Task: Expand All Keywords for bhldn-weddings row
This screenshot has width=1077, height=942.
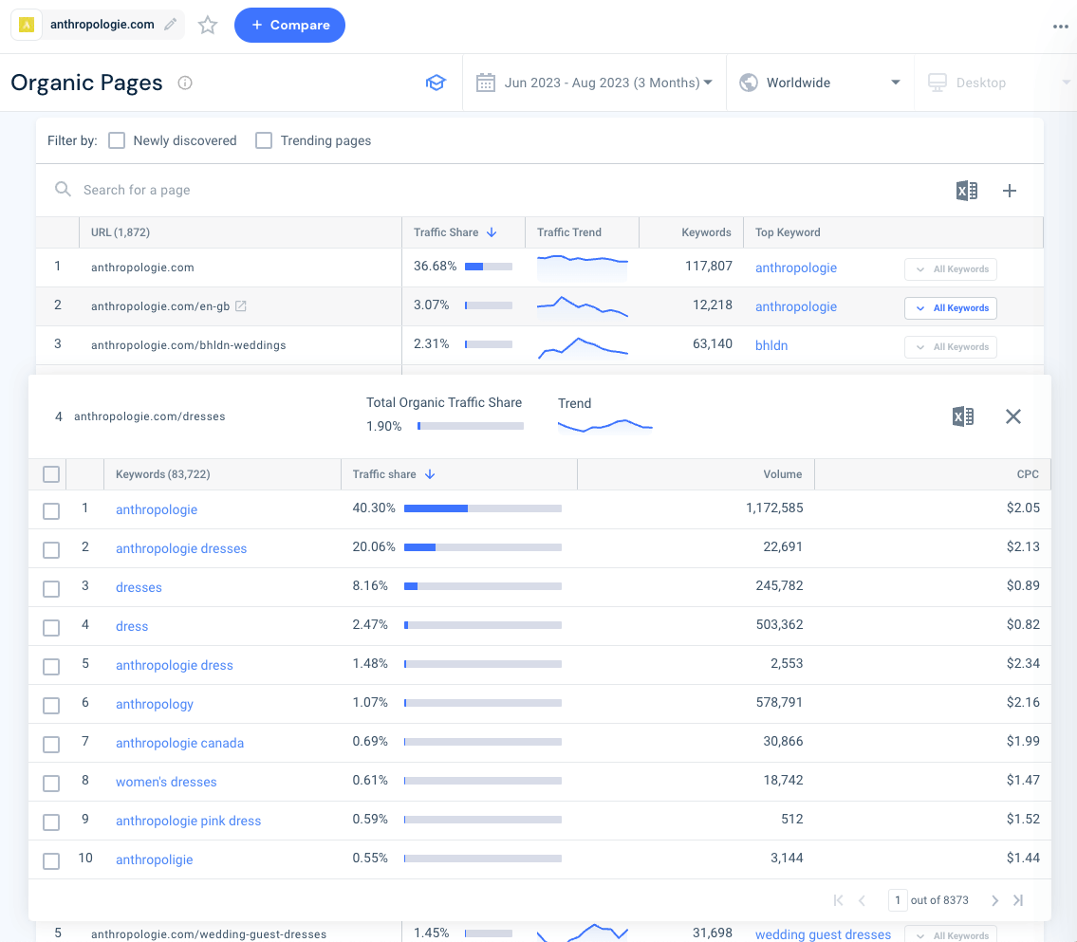Action: point(951,346)
